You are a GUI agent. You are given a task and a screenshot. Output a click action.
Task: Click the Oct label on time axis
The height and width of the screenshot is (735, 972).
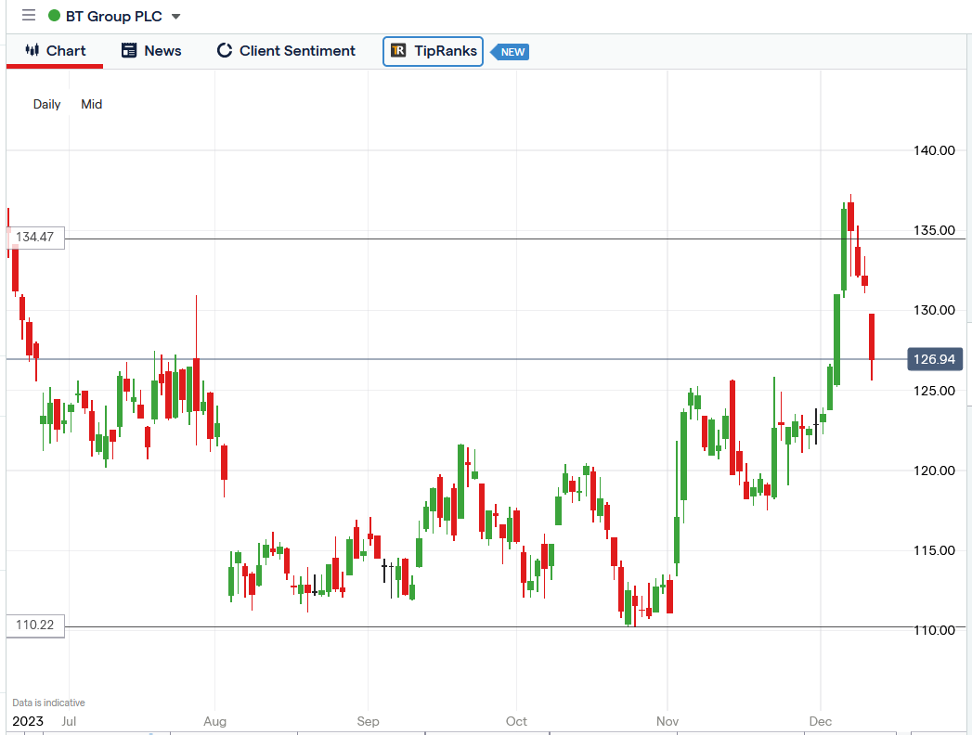tap(516, 721)
